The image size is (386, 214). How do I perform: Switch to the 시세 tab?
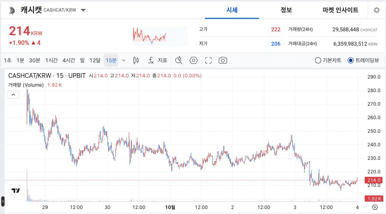[232, 10]
